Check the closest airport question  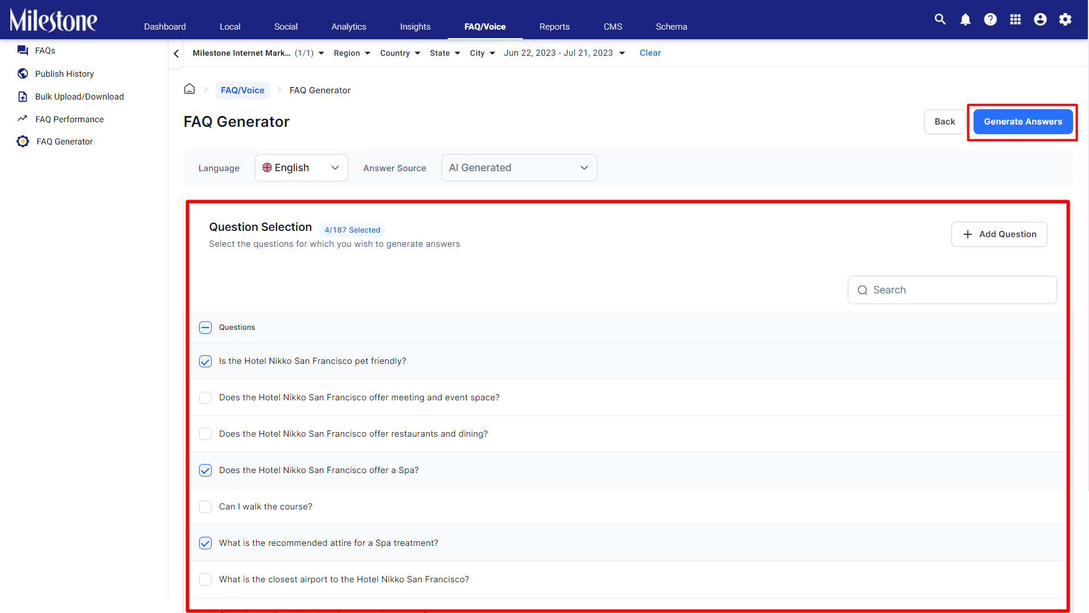tap(205, 579)
